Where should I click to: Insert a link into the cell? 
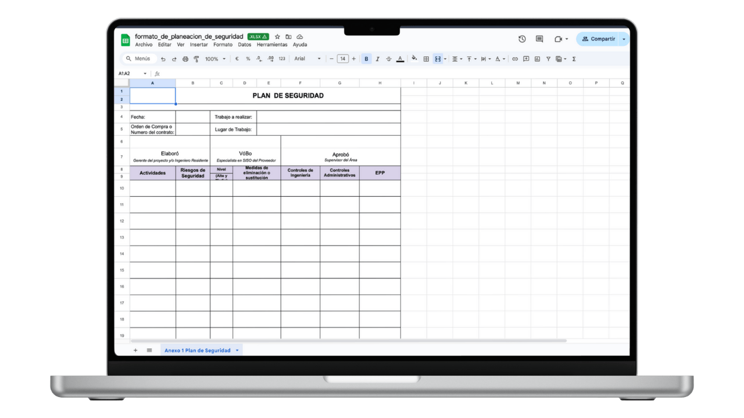coord(515,59)
